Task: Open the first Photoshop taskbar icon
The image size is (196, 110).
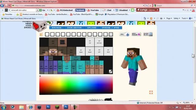Action: click(48, 107)
